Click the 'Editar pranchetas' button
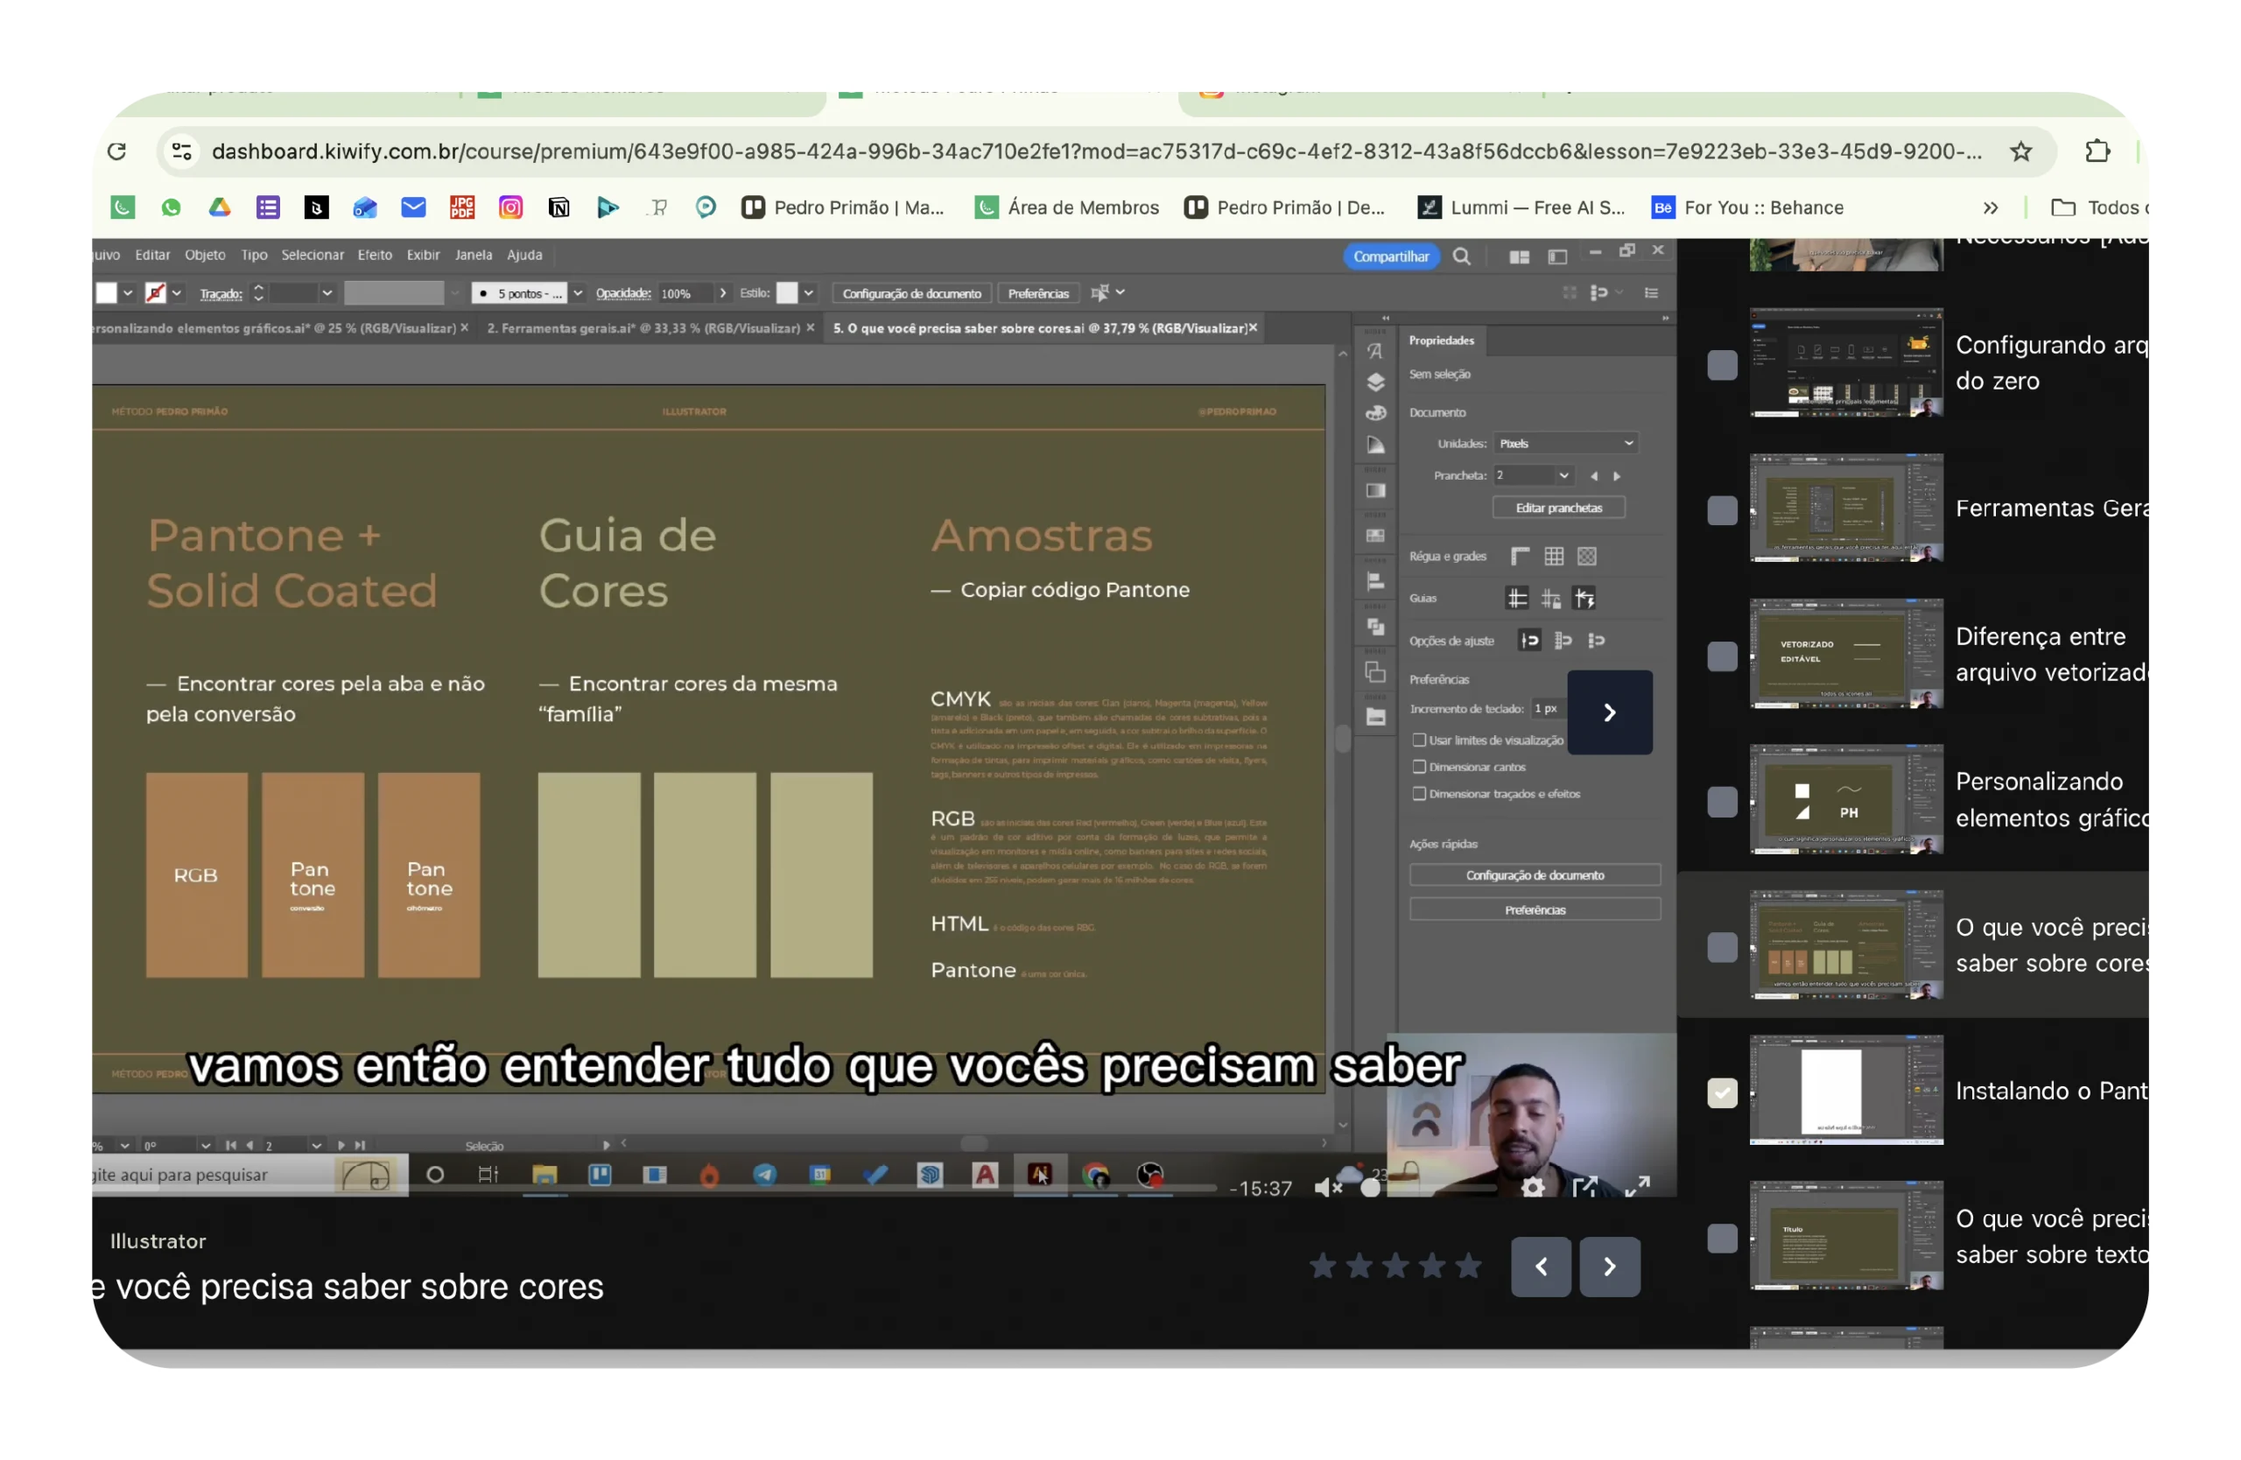Image resolution: width=2241 pixels, height=1460 pixels. pyautogui.click(x=1558, y=509)
